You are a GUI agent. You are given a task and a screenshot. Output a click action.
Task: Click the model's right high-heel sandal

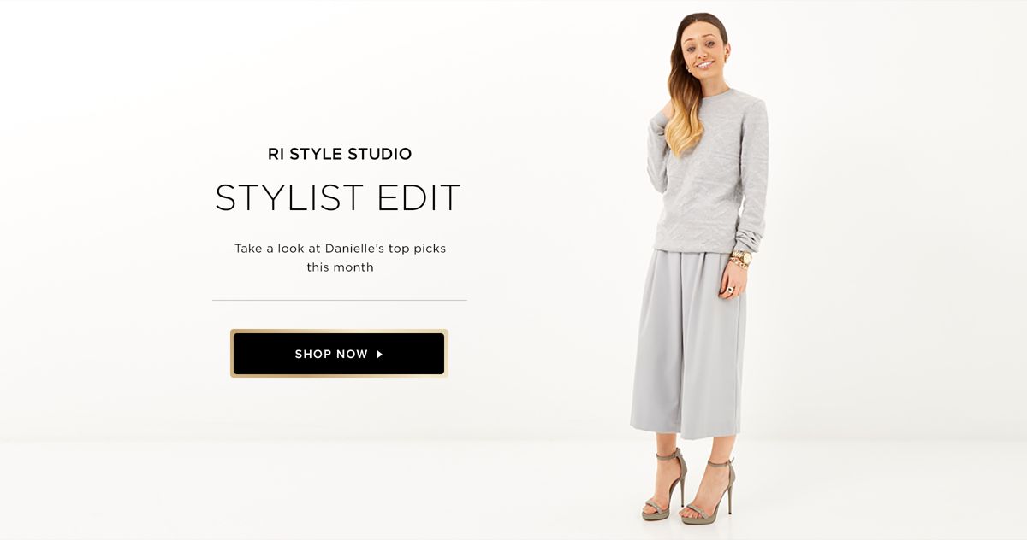[x=665, y=485]
